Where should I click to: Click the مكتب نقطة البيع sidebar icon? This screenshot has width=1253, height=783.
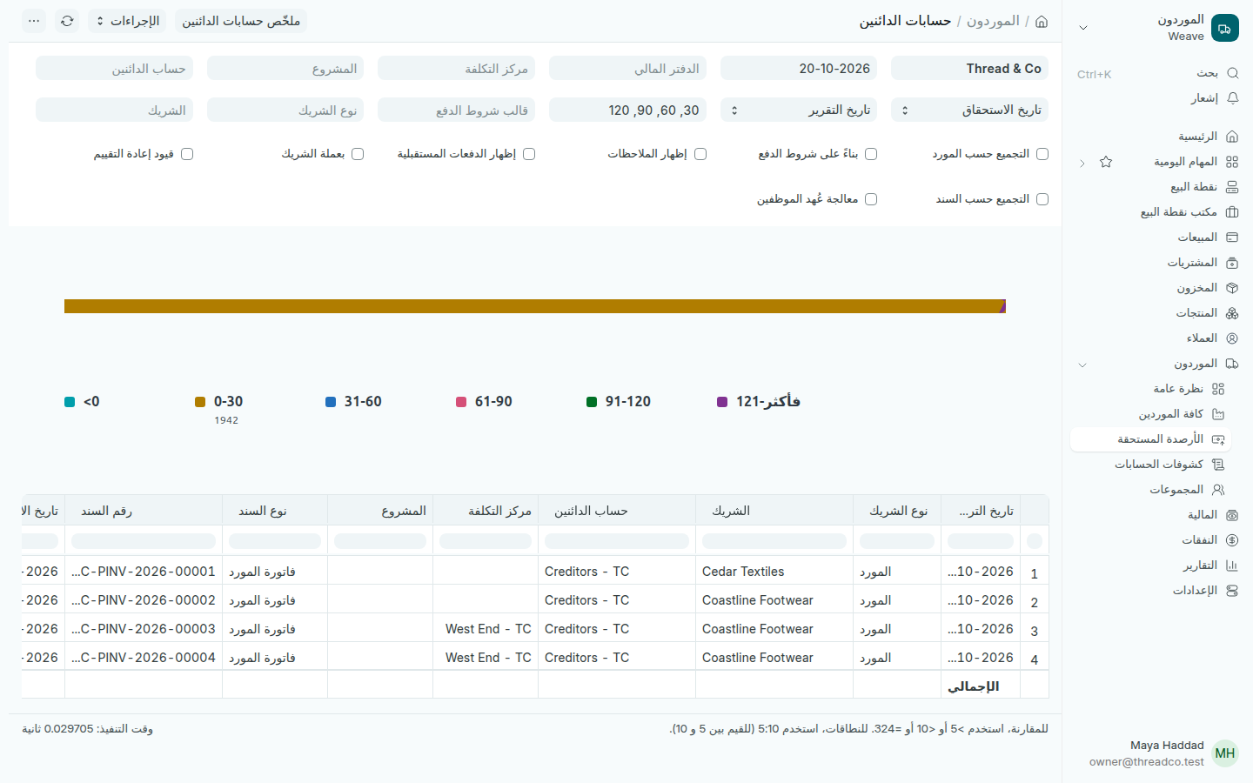[1232, 212]
